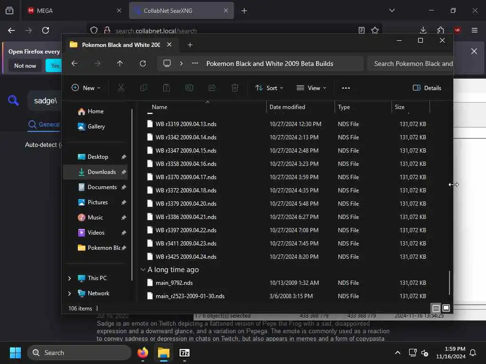Viewport: 486px width, 364px height.
Task: Click the SearXNG magnifier search icon
Action: click(13, 100)
